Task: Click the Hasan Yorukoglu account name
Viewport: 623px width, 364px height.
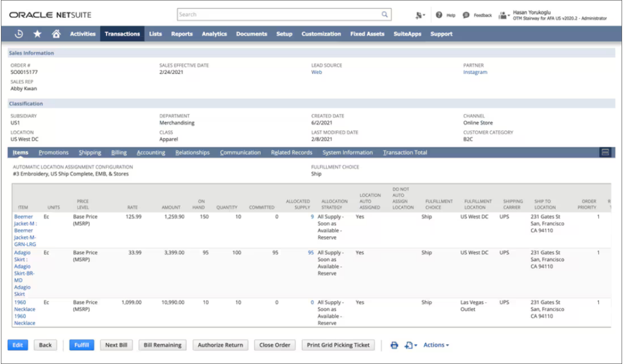Action: (x=532, y=12)
